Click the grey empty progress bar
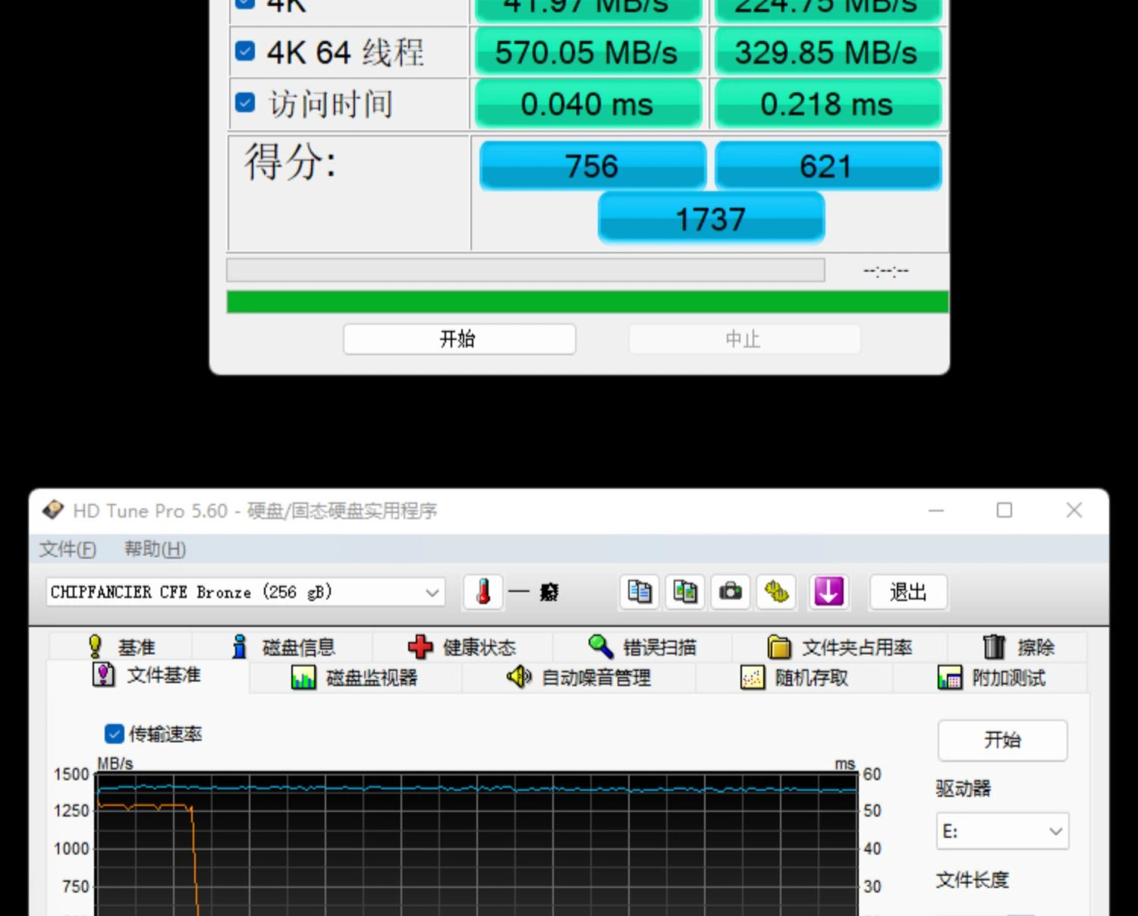Screen dimensions: 1138x916 tap(525, 270)
